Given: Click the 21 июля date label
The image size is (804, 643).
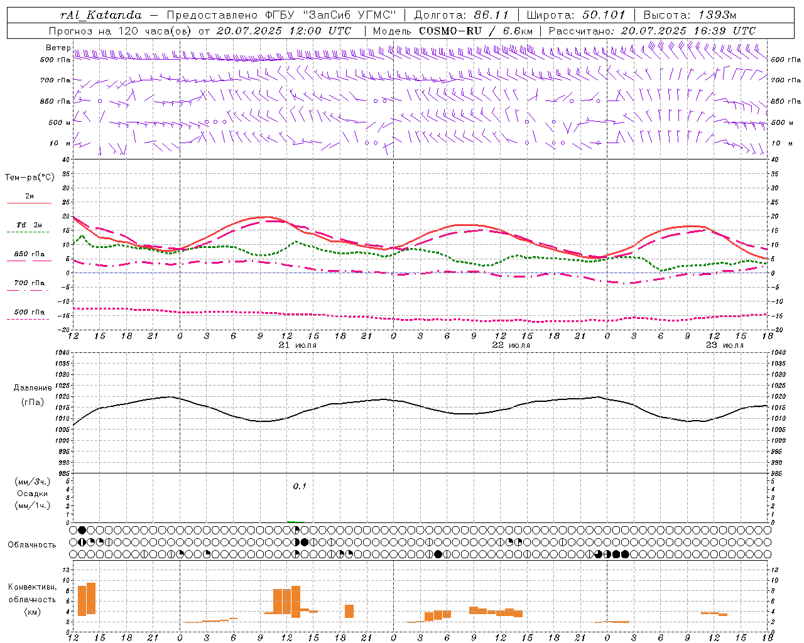Looking at the screenshot, I should click(298, 345).
